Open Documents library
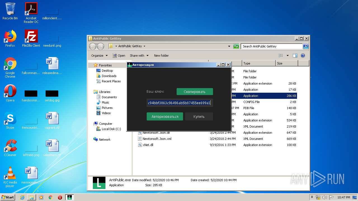The image size is (358, 201). click(109, 97)
